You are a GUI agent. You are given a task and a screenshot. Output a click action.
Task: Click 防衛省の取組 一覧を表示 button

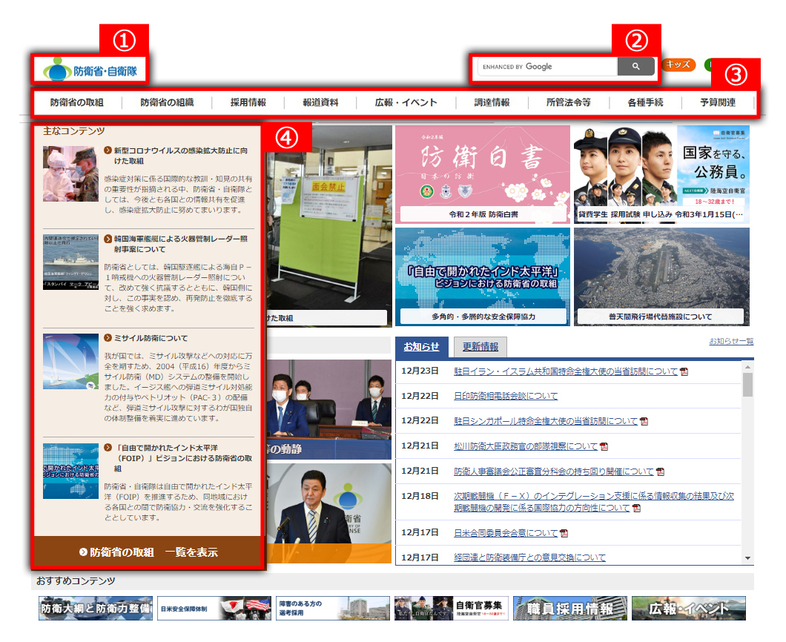pyautogui.click(x=148, y=552)
